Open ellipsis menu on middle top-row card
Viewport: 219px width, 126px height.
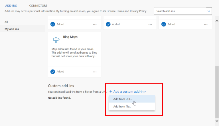150,25
